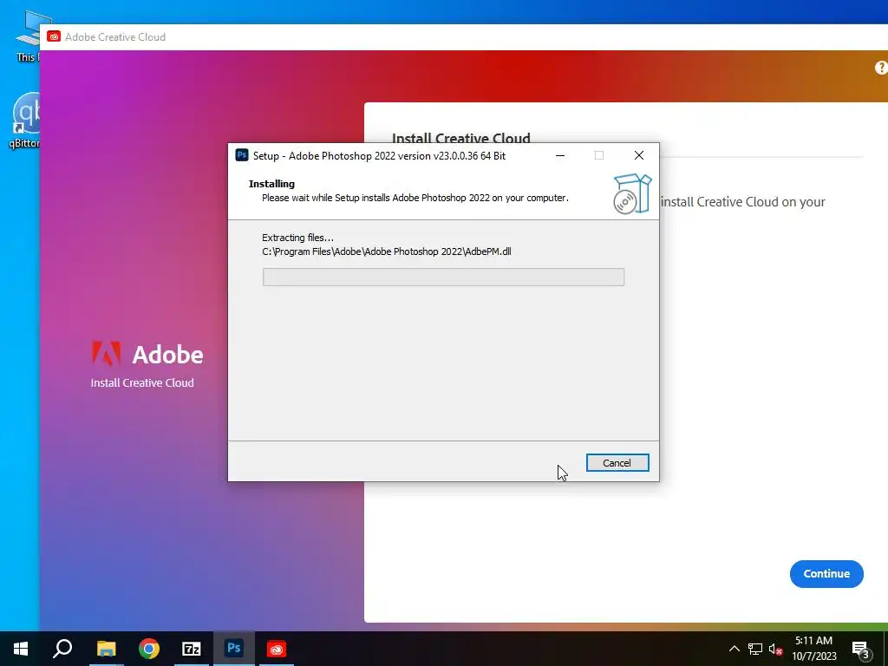Image resolution: width=888 pixels, height=666 pixels.
Task: Open File Explorer from taskbar
Action: point(106,649)
